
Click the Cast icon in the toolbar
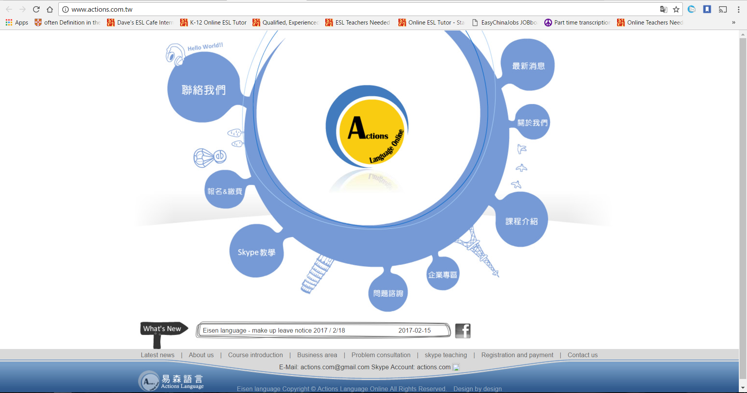point(723,9)
